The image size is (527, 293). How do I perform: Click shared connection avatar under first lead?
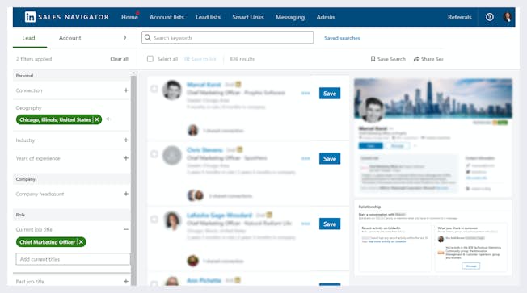point(192,130)
